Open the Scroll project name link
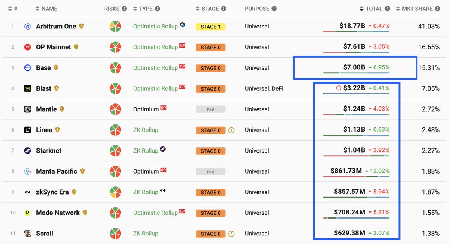The height and width of the screenshot is (244, 450). [x=45, y=234]
